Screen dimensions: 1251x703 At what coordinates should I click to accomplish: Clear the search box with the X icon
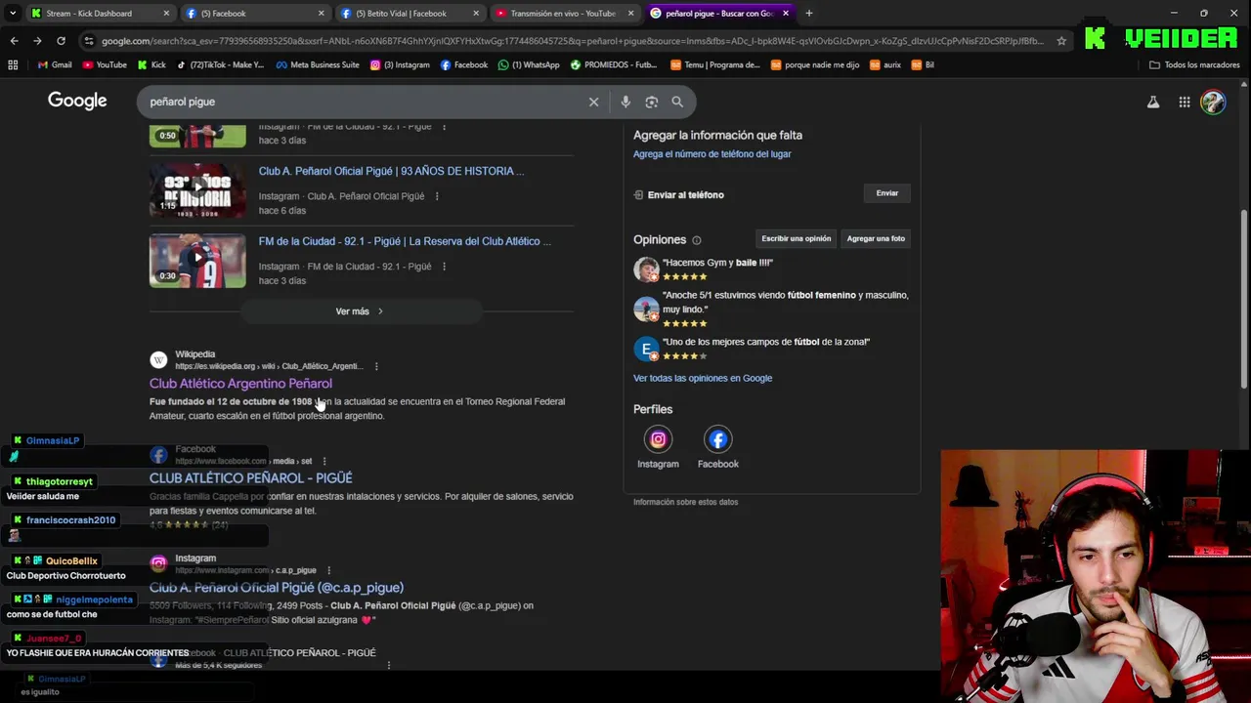[593, 102]
